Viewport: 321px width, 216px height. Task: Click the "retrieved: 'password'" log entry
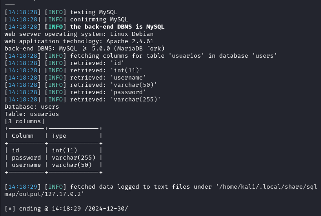tap(75, 92)
